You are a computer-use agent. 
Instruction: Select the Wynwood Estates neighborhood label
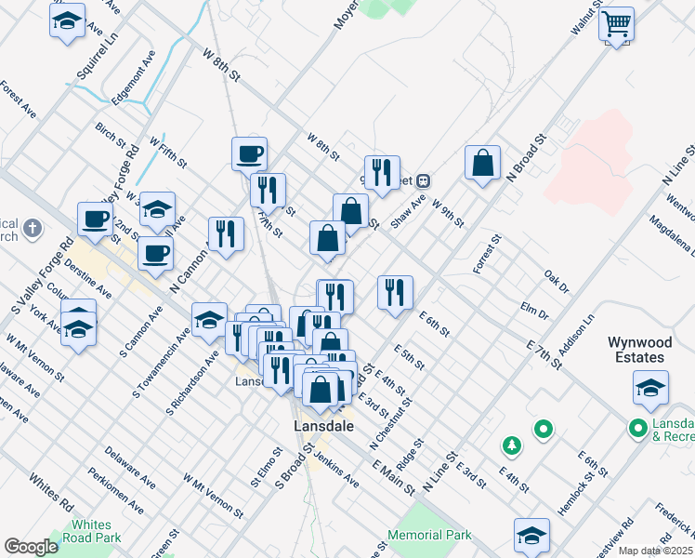[x=639, y=350]
